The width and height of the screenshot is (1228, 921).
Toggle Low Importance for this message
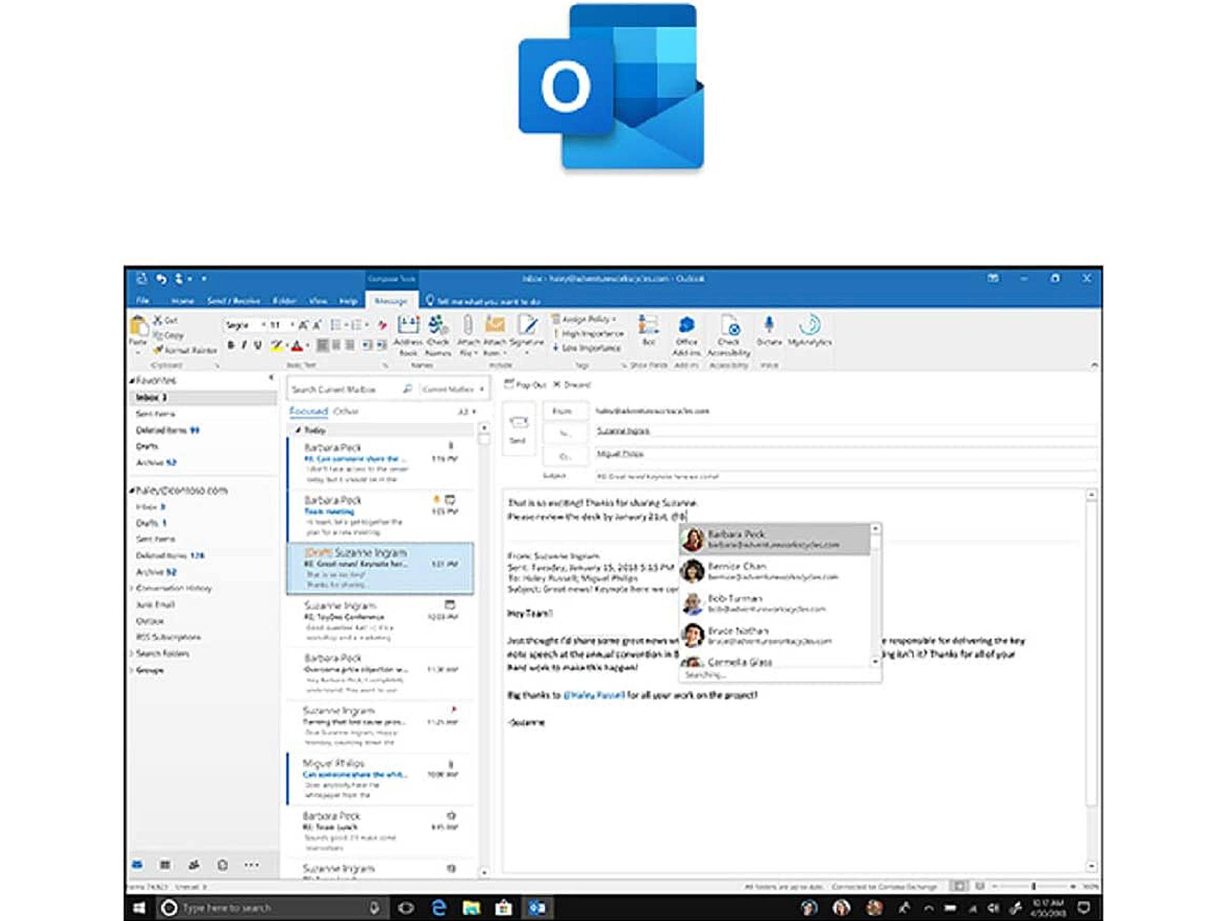[586, 348]
